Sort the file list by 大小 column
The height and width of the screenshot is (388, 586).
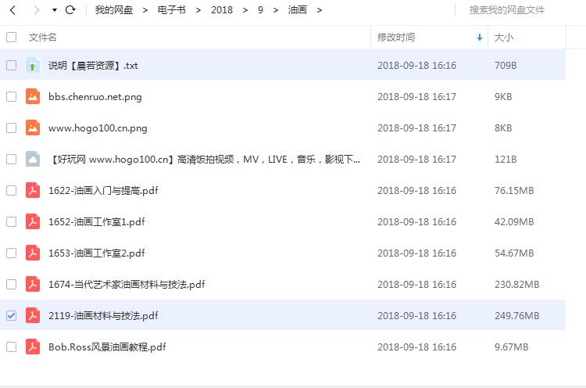tap(504, 38)
